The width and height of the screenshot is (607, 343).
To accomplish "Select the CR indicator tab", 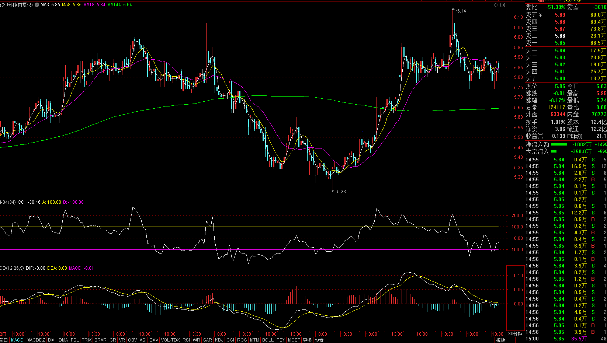I will pos(113,340).
